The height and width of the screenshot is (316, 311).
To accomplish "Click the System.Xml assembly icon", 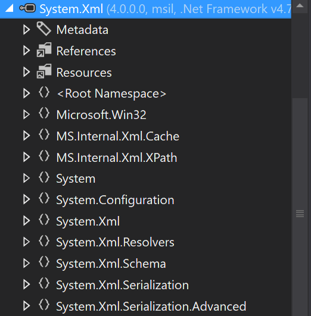I will (x=27, y=8).
